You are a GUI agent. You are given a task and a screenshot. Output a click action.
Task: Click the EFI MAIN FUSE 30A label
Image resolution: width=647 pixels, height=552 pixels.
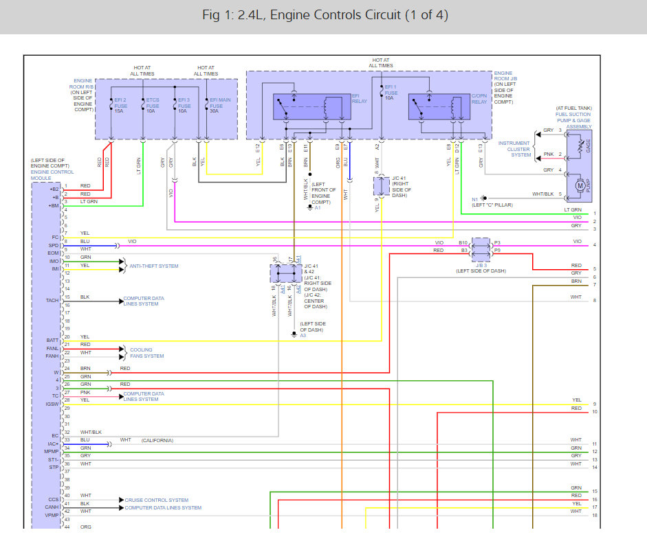[x=220, y=106]
